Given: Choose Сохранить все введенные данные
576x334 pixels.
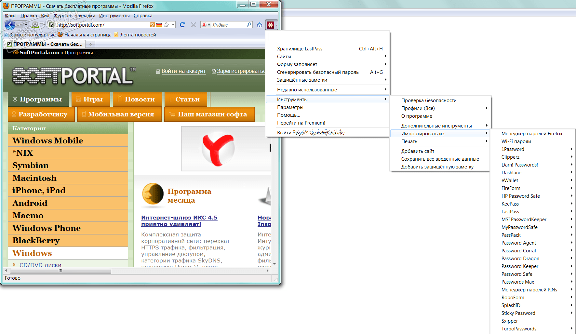Looking at the screenshot, I should click(440, 159).
